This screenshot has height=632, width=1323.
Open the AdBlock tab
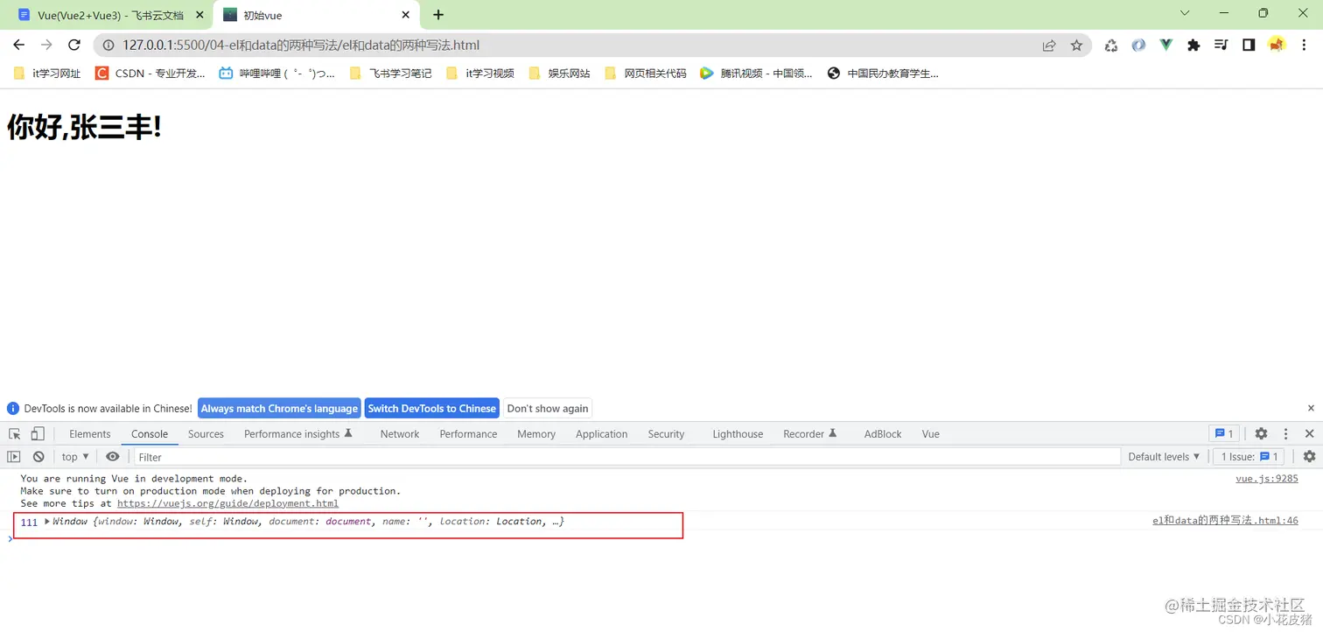[883, 434]
